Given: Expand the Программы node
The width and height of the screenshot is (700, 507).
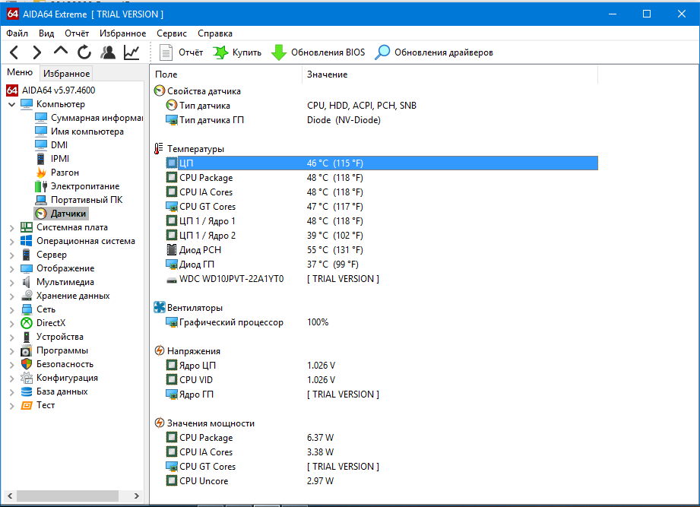Looking at the screenshot, I should tap(11, 351).
